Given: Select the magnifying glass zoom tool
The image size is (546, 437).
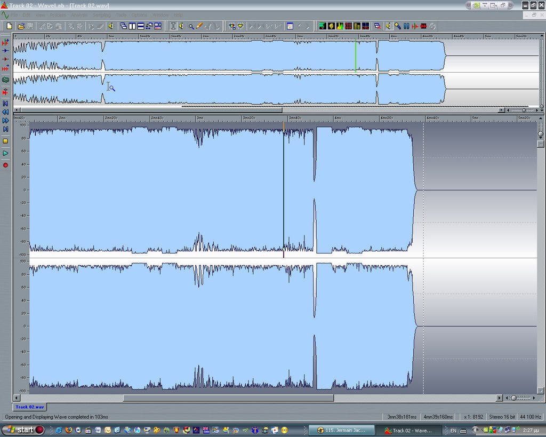Looking at the screenshot, I should point(191,26).
